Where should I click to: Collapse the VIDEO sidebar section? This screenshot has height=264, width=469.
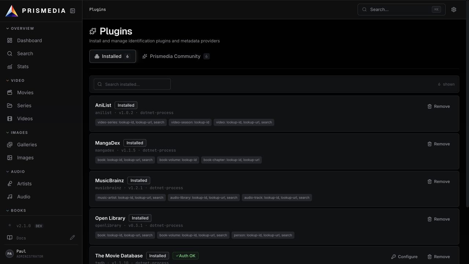tap(15, 80)
